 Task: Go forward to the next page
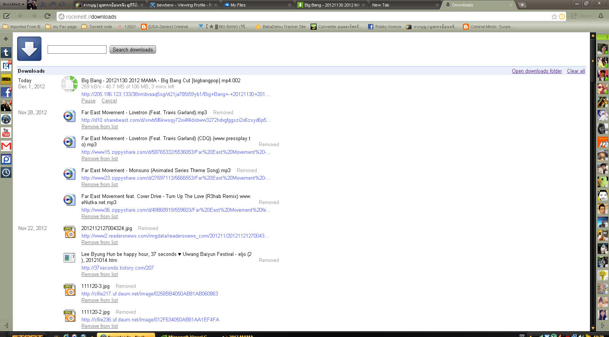coord(34,16)
